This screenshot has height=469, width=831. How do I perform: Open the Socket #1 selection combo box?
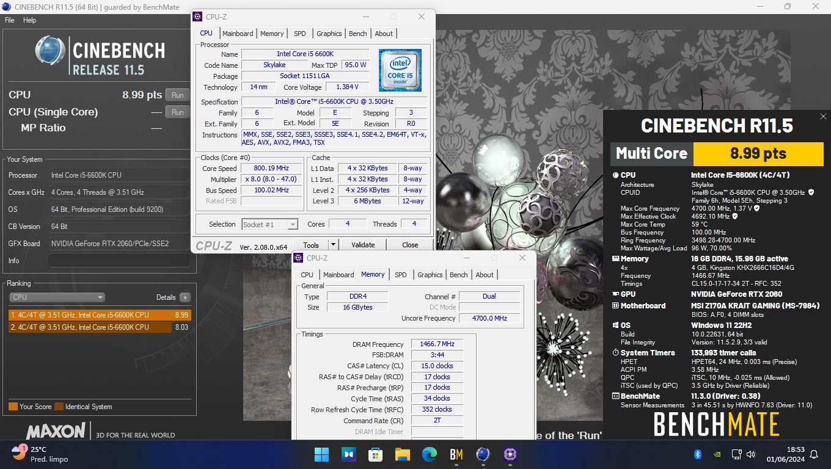point(269,224)
